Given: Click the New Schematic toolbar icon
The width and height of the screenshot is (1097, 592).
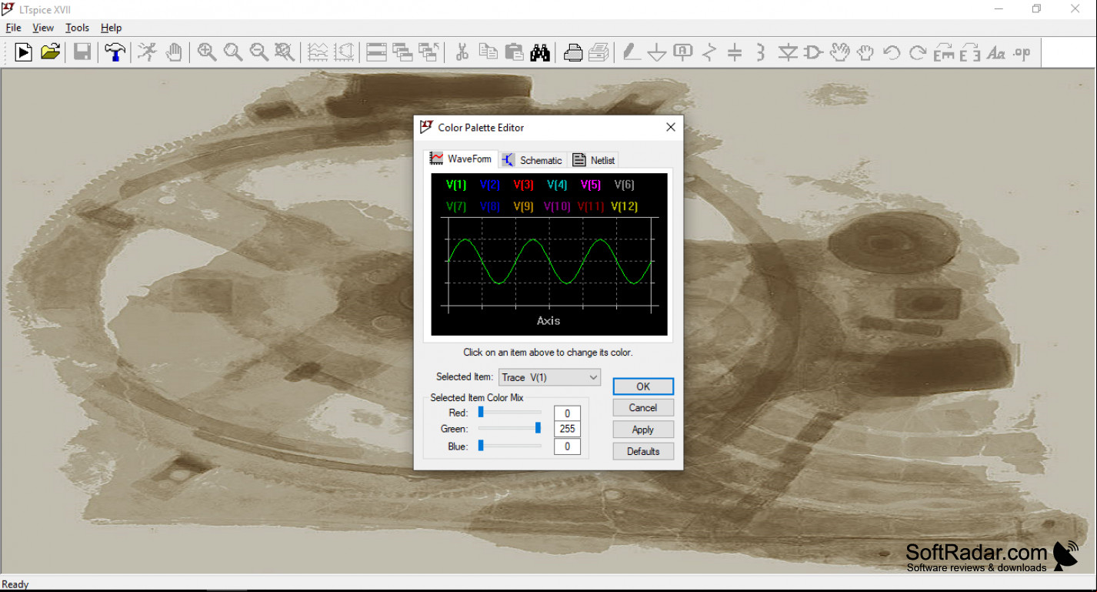Looking at the screenshot, I should 24,52.
